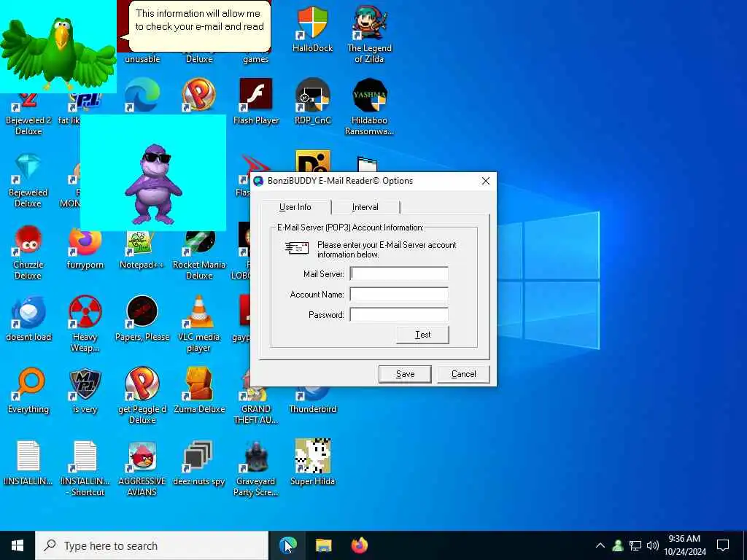Open the BonziBUDDY taskbar icon
747x560 pixels.
pos(287,545)
